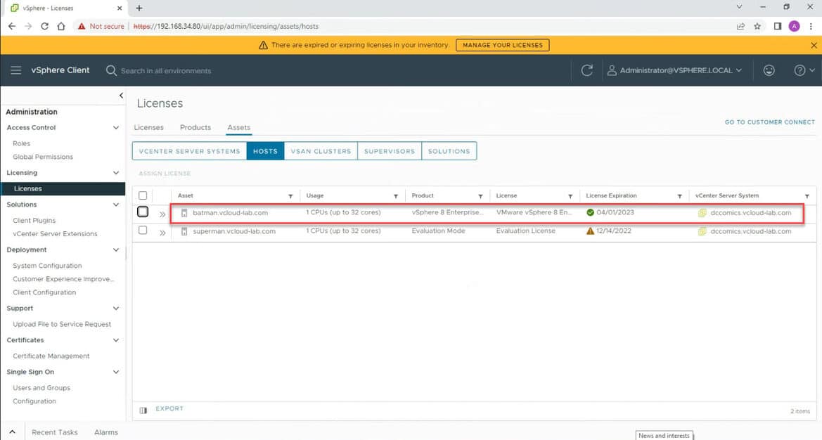
Task: Click the vCenter icon in superman row
Action: [702, 231]
